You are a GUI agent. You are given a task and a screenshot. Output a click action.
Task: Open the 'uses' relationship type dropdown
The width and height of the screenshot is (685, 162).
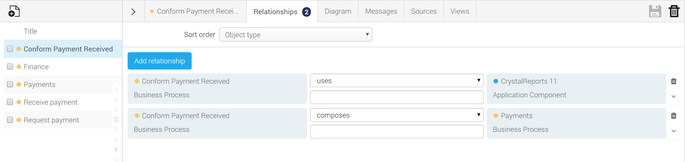[x=397, y=80]
